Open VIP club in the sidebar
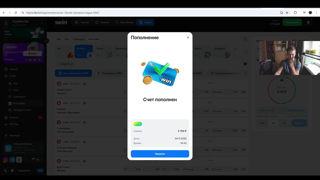Screen dimensions: 320x180 click(23, 124)
